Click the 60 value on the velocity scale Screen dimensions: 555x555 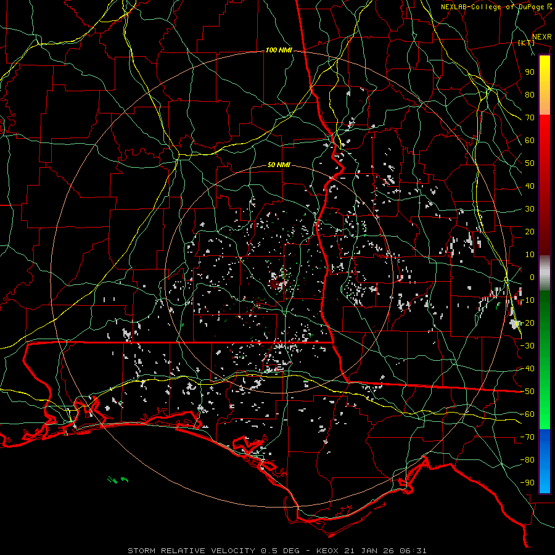[x=530, y=140]
